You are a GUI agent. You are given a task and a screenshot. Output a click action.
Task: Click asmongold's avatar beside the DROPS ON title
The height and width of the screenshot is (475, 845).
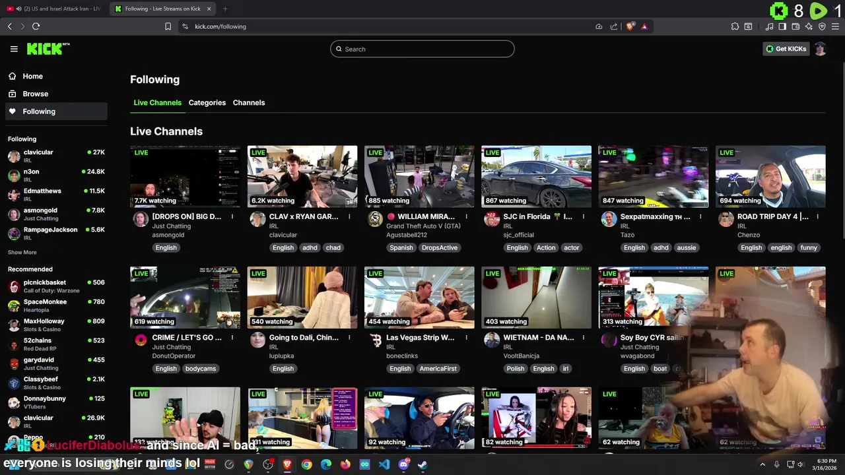click(141, 220)
